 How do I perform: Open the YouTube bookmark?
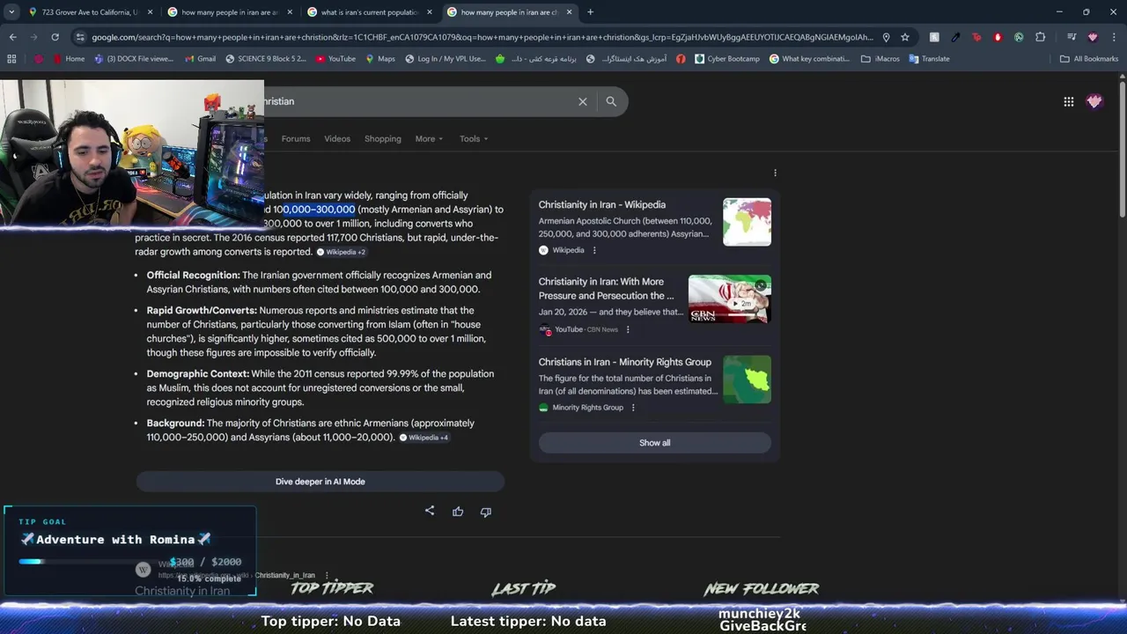coord(335,59)
